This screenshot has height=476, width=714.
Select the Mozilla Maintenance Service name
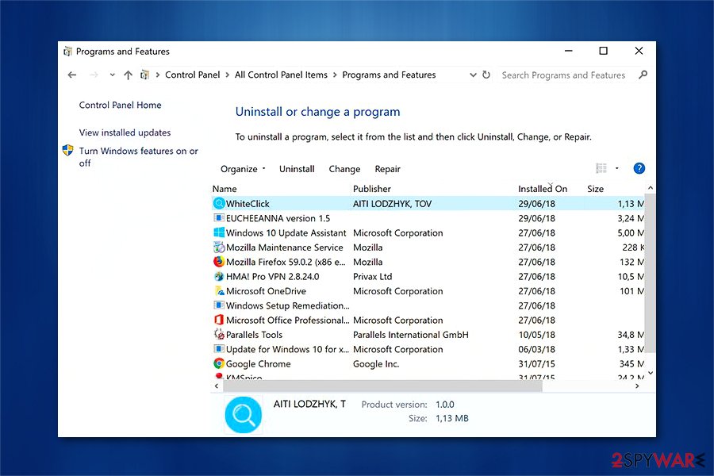(x=285, y=248)
